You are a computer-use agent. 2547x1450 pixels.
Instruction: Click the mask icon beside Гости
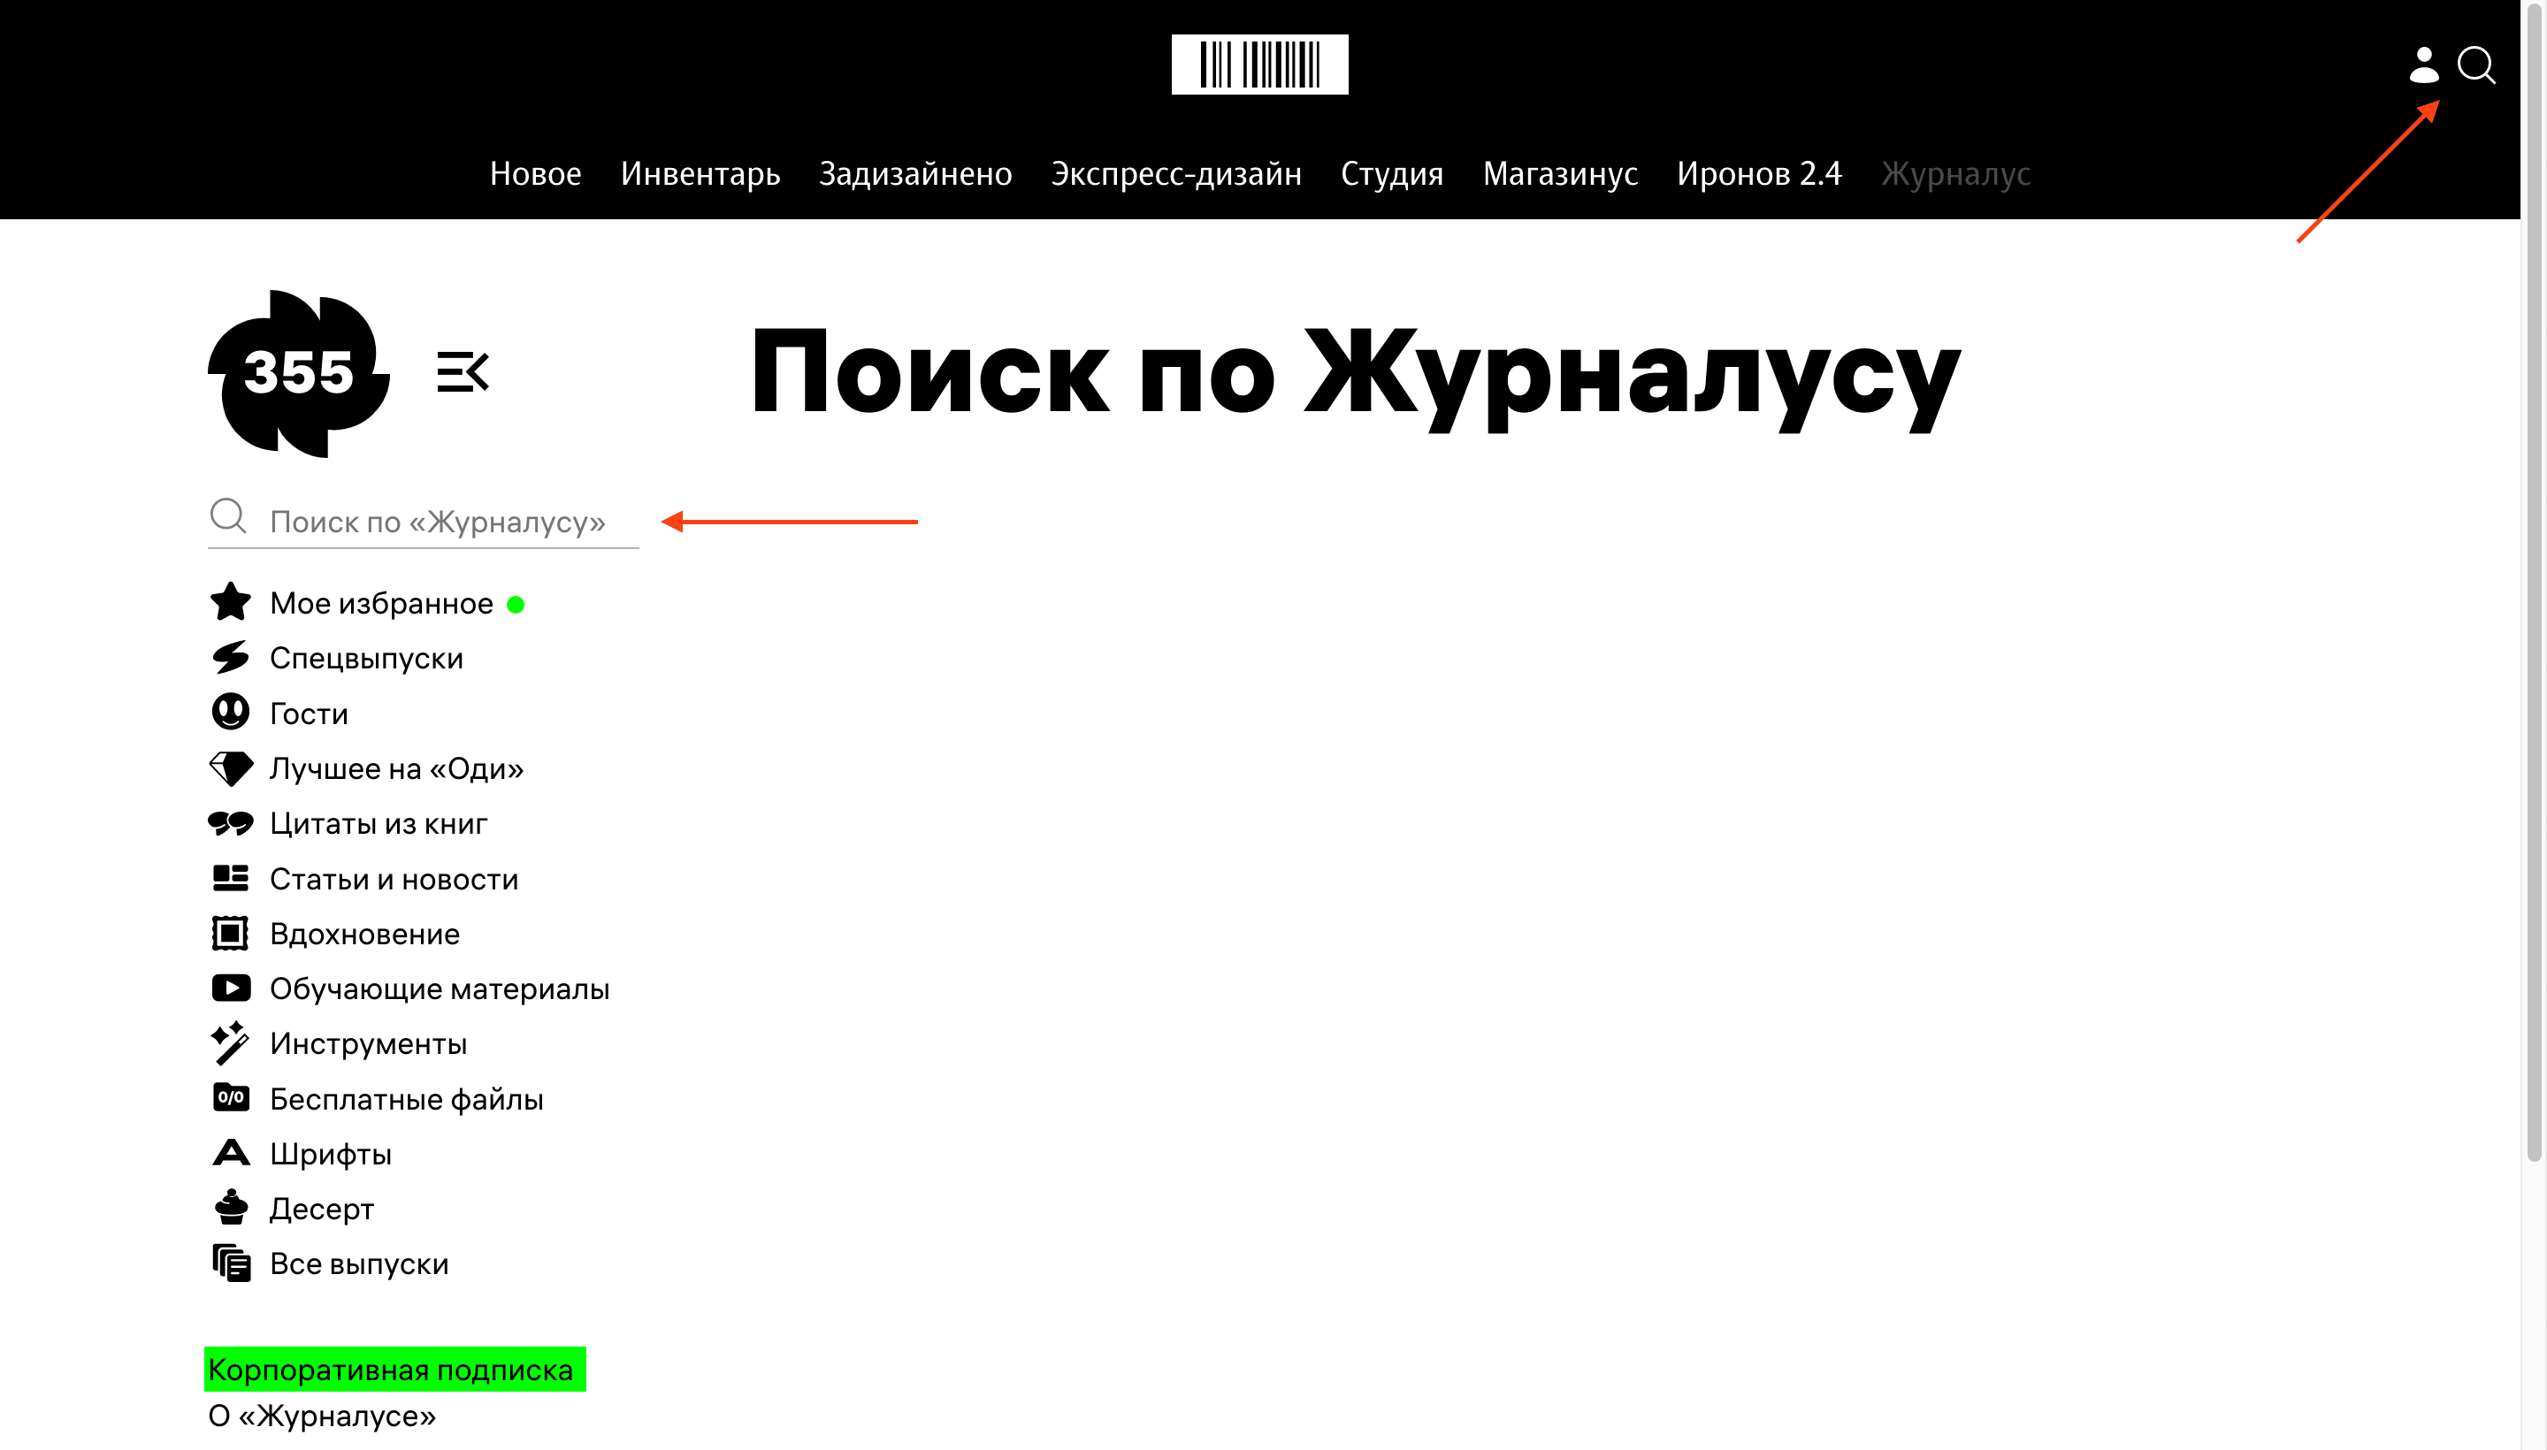pyautogui.click(x=230, y=712)
